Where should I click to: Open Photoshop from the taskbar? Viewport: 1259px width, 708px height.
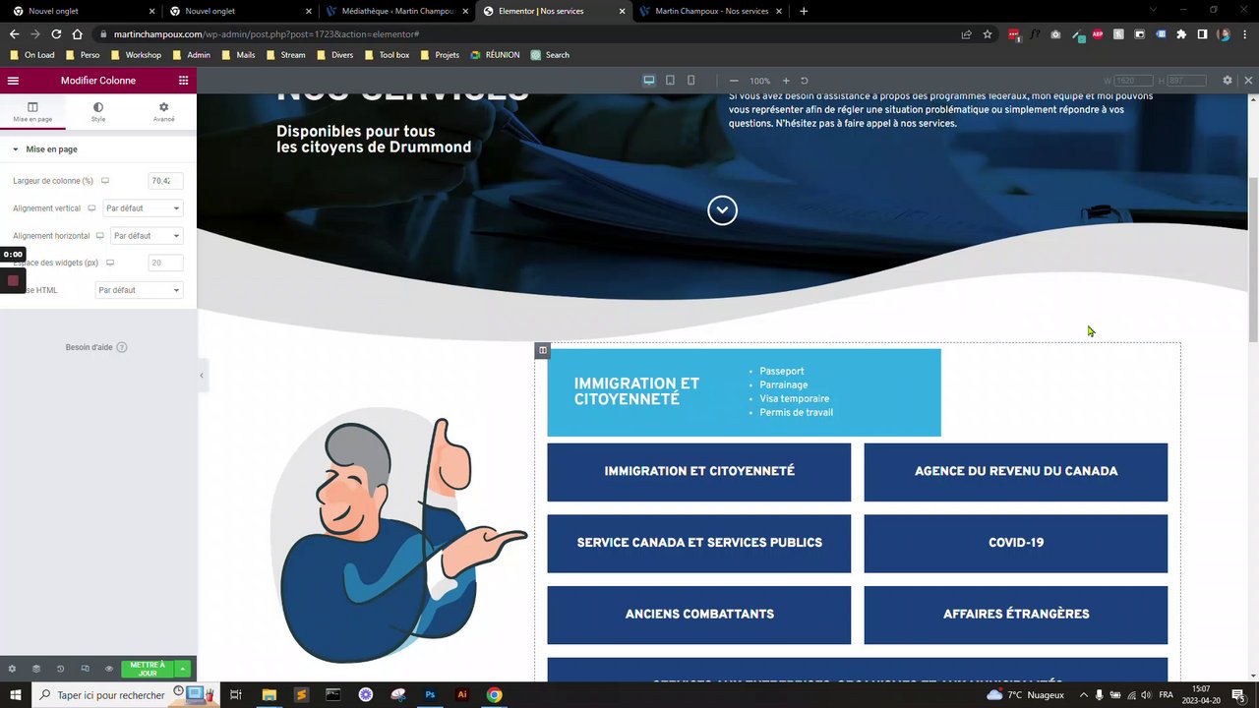[x=430, y=694]
